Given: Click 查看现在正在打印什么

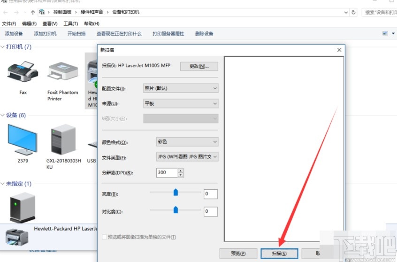Looking at the screenshot, I should (x=119, y=33).
